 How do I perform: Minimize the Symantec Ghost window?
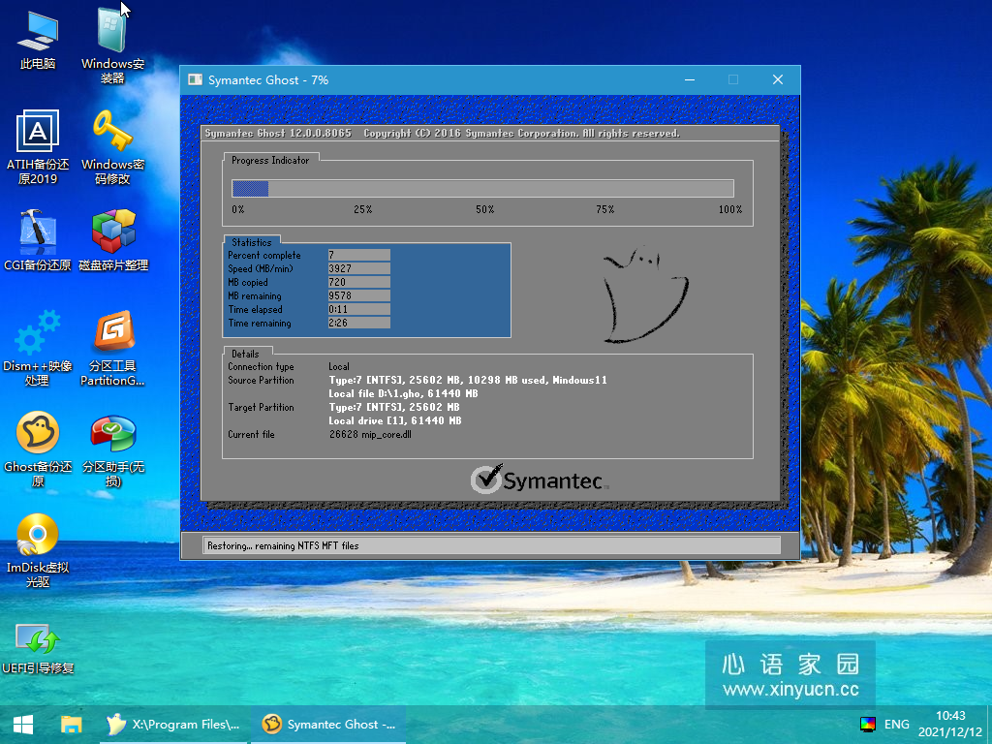click(x=690, y=79)
